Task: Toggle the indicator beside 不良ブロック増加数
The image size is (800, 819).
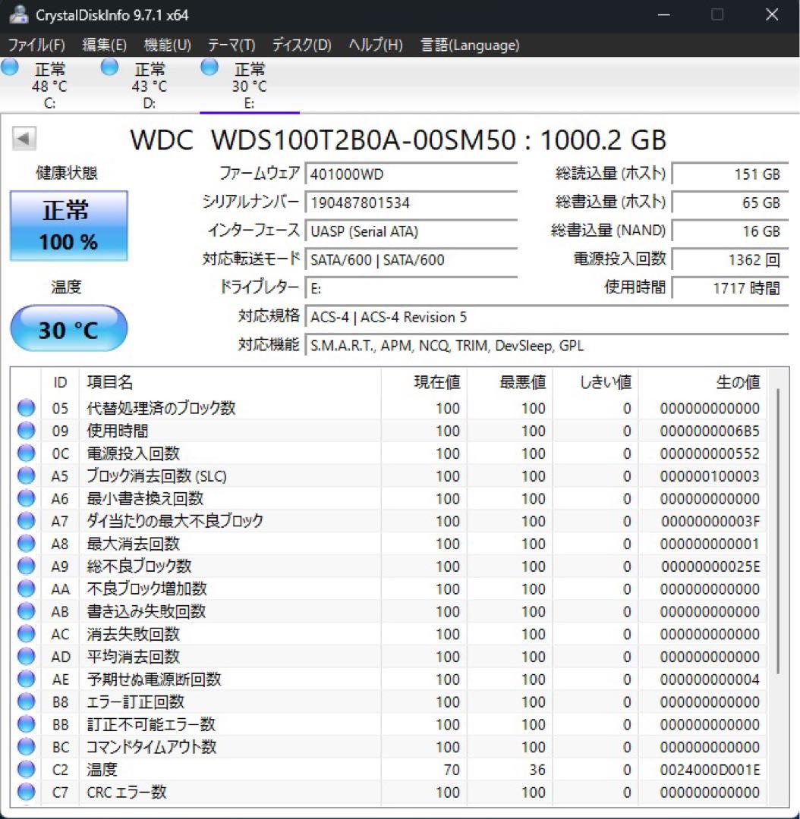Action: click(25, 588)
